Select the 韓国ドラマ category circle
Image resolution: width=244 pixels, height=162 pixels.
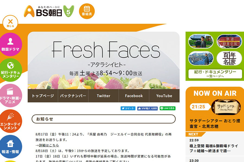[10, 45]
